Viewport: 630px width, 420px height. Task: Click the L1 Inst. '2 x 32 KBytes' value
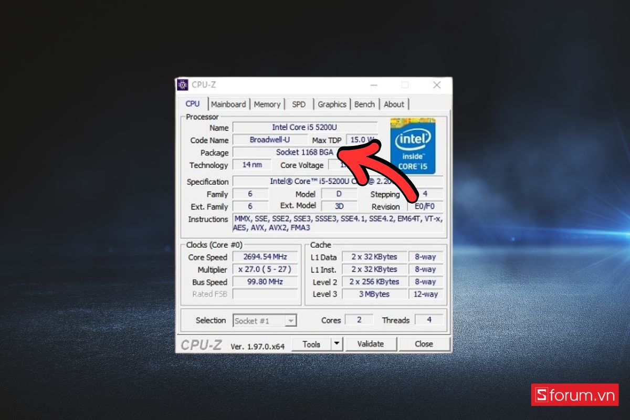pos(374,269)
